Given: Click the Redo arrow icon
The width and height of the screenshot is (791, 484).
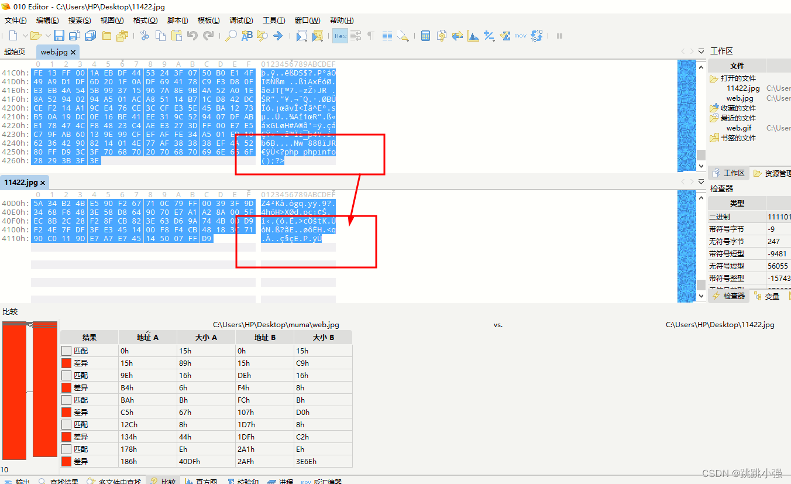Looking at the screenshot, I should (x=208, y=36).
